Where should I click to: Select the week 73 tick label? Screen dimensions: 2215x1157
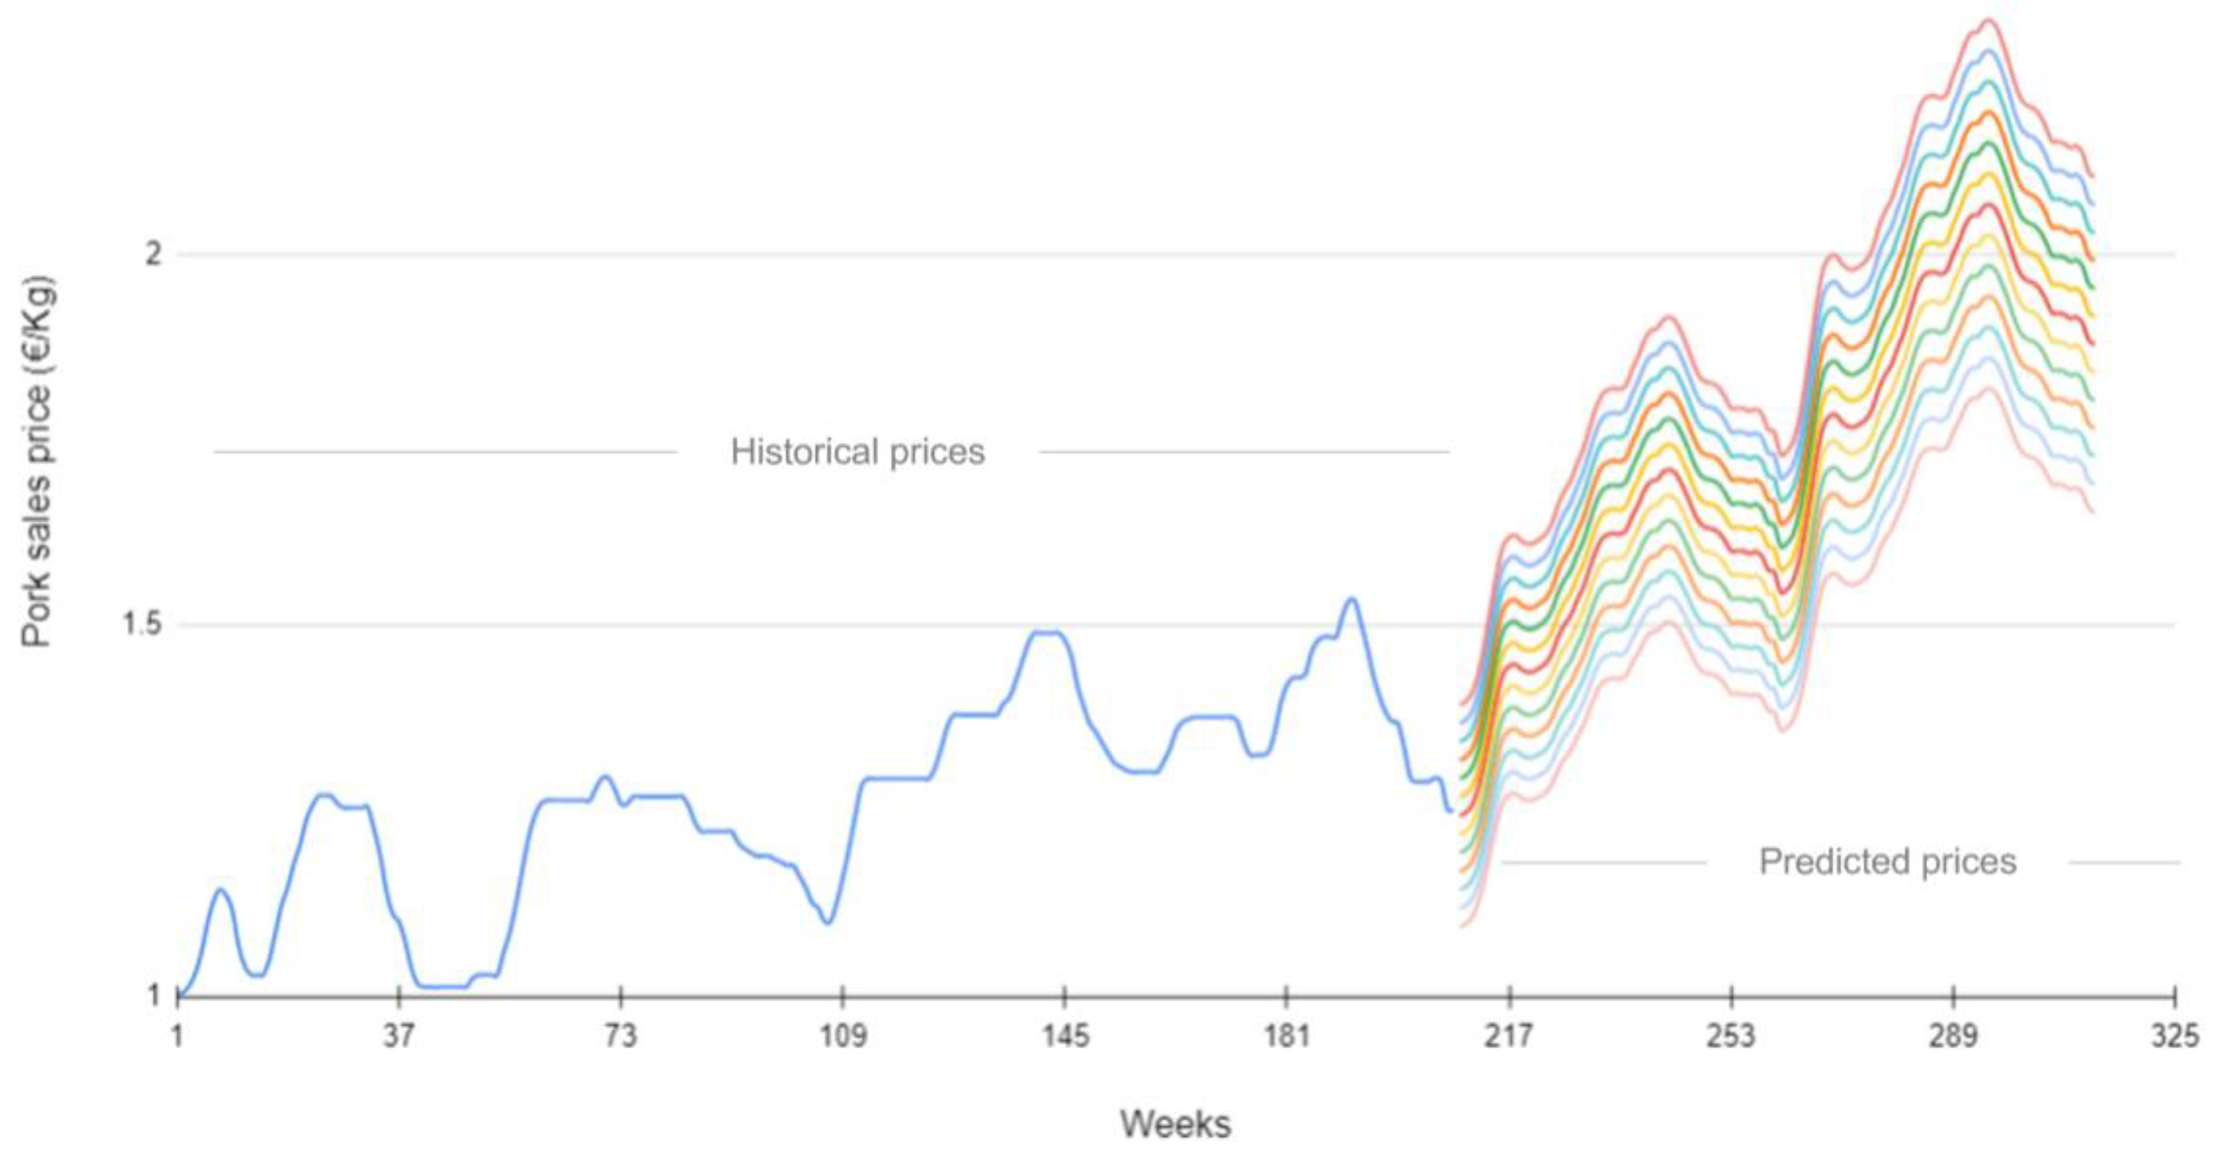click(621, 1036)
